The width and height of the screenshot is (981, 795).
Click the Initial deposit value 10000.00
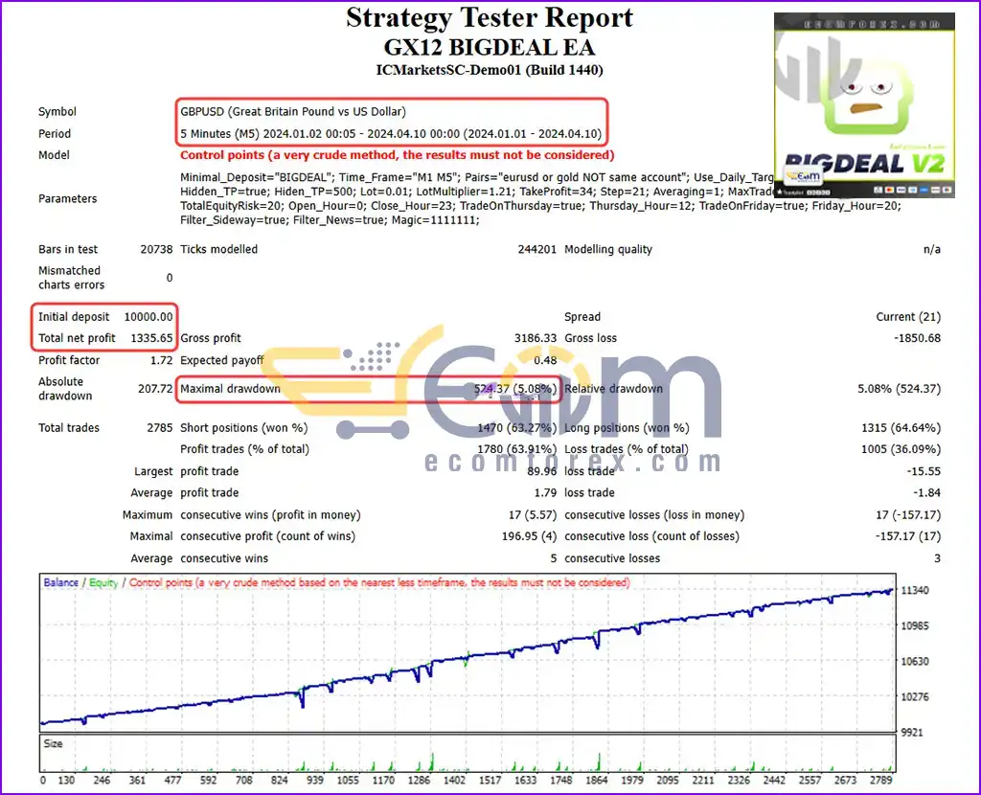(x=148, y=316)
